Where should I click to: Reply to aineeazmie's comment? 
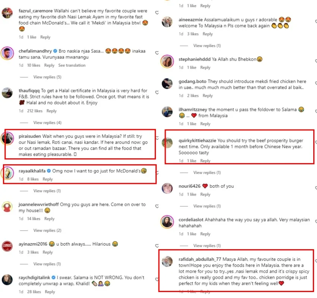[x=207, y=34]
